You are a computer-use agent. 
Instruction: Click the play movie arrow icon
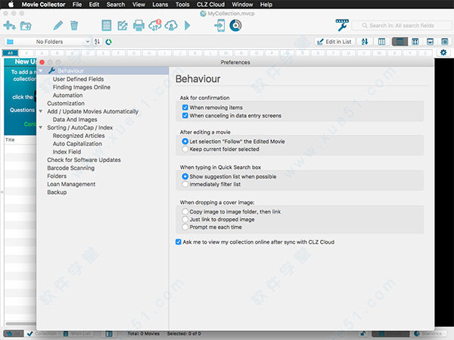[x=188, y=26]
